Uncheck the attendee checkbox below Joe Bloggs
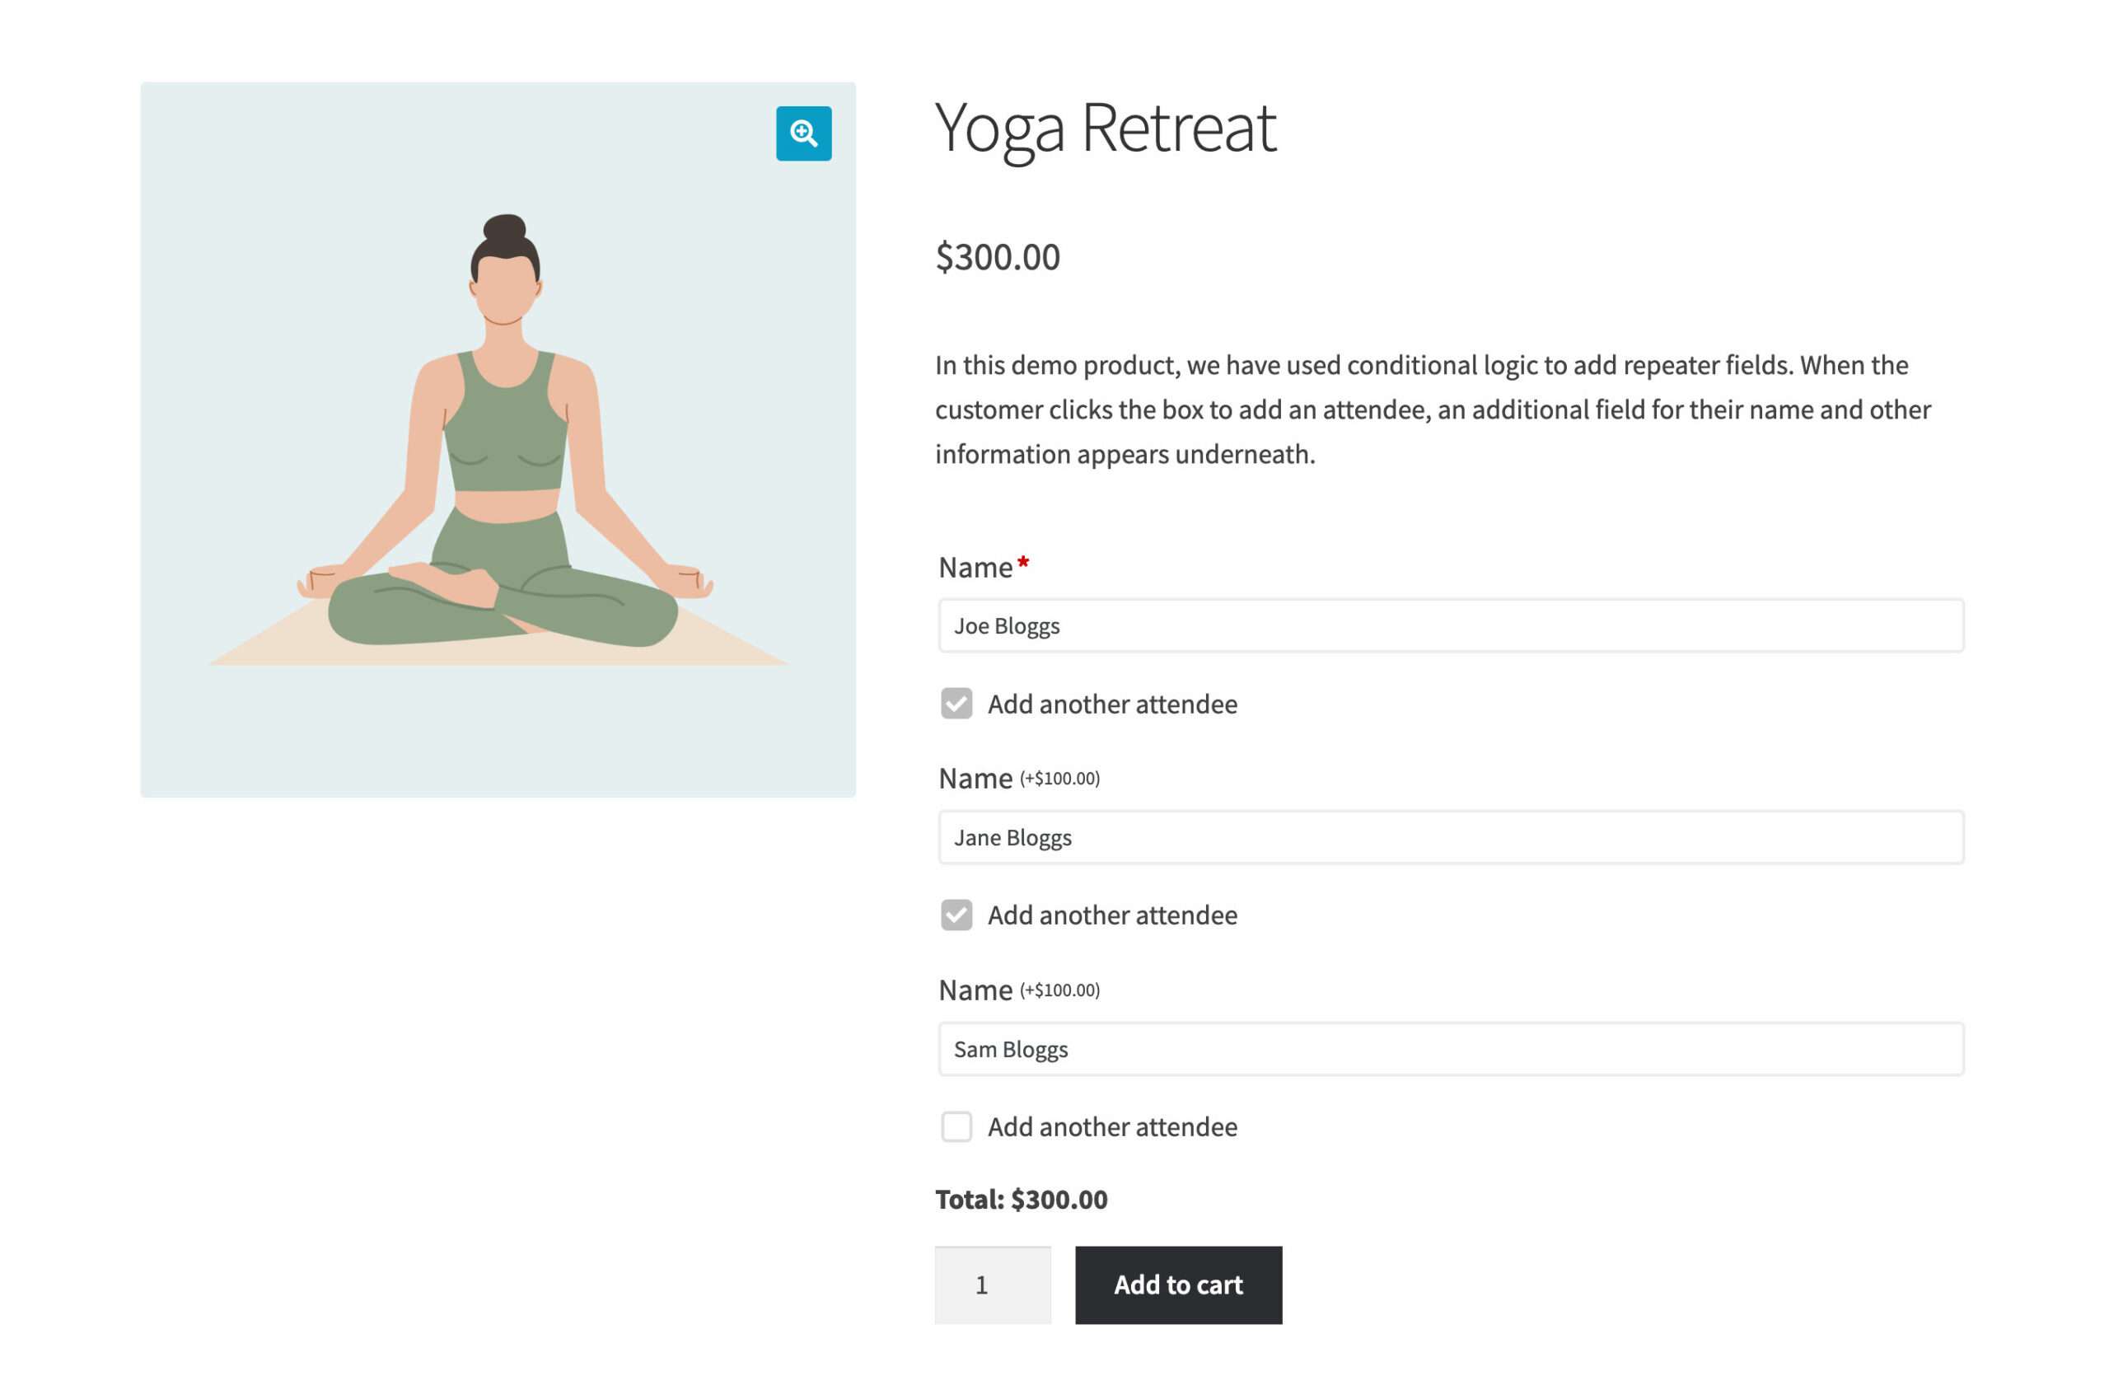Screen dimensions: 2109x1376 [956, 704]
